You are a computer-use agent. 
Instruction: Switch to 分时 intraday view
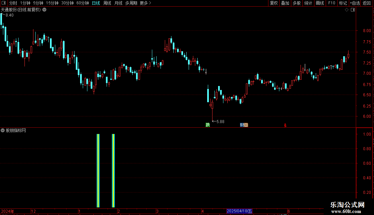13,3
